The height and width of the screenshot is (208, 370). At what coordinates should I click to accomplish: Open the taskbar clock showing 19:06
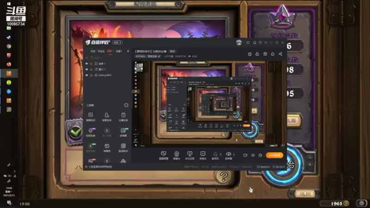(9, 191)
